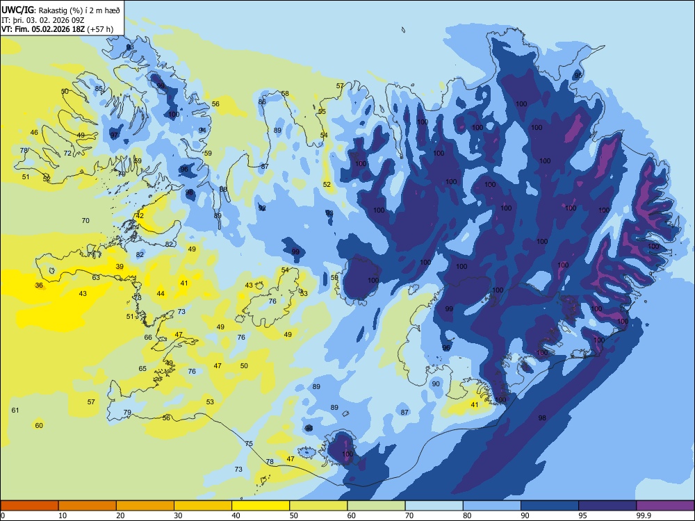Click the legend label 10

point(63,515)
